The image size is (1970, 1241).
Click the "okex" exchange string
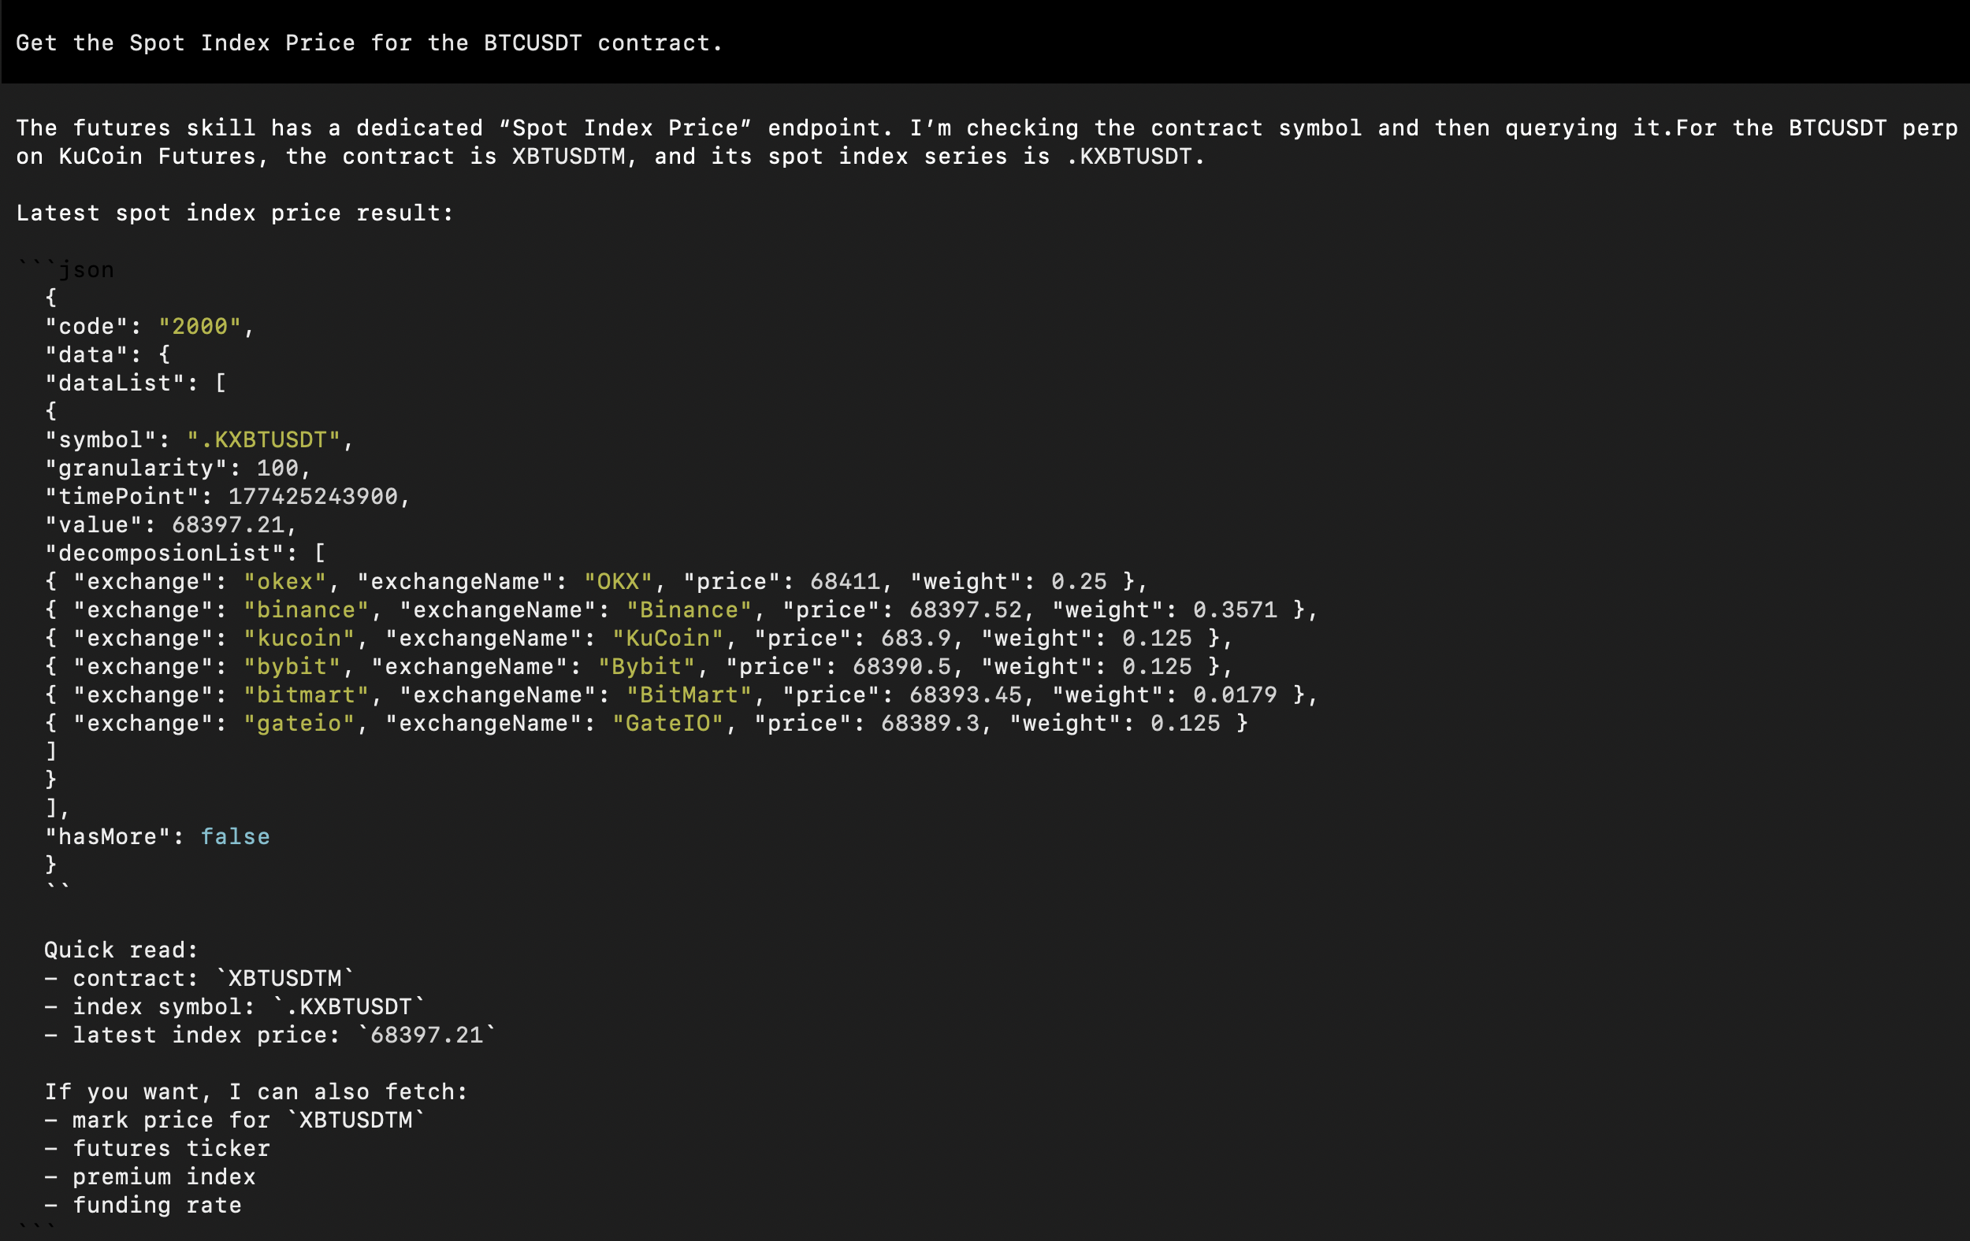(284, 581)
